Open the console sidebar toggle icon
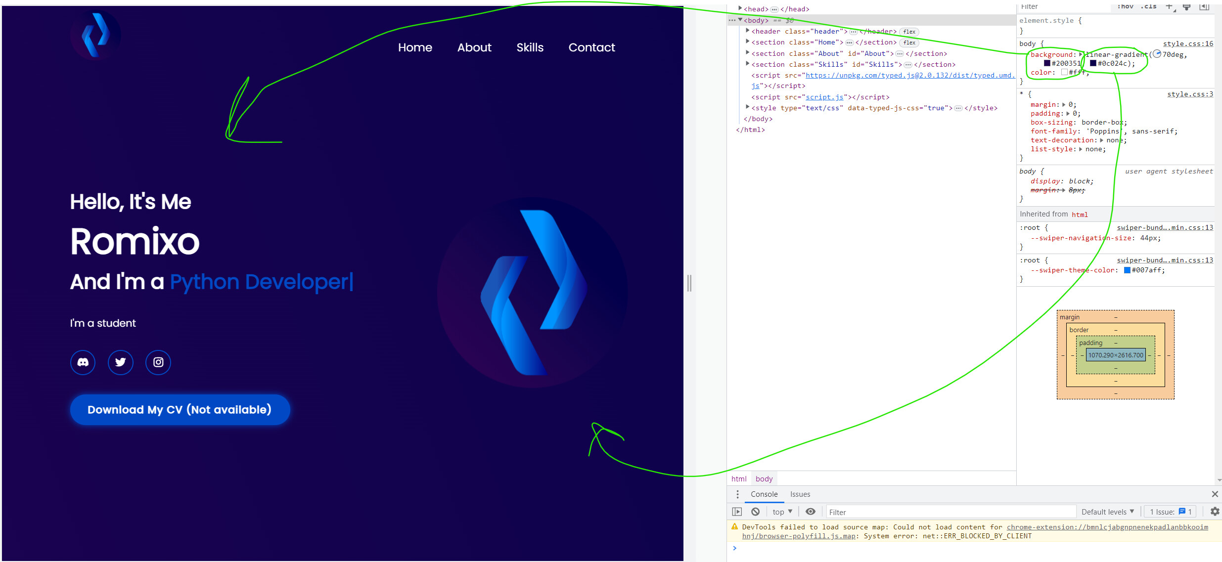This screenshot has width=1222, height=562. click(x=737, y=512)
